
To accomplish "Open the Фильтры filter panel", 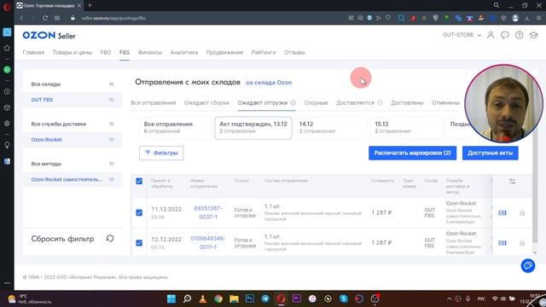I will [161, 153].
